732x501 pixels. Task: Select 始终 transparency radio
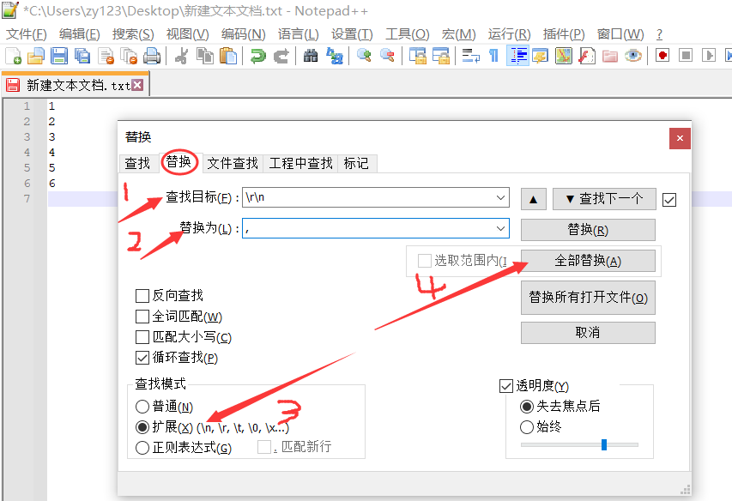coord(527,427)
